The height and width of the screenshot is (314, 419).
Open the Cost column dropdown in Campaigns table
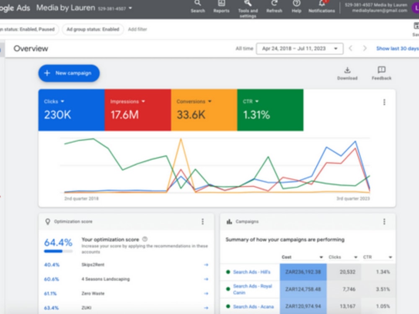[x=321, y=257]
